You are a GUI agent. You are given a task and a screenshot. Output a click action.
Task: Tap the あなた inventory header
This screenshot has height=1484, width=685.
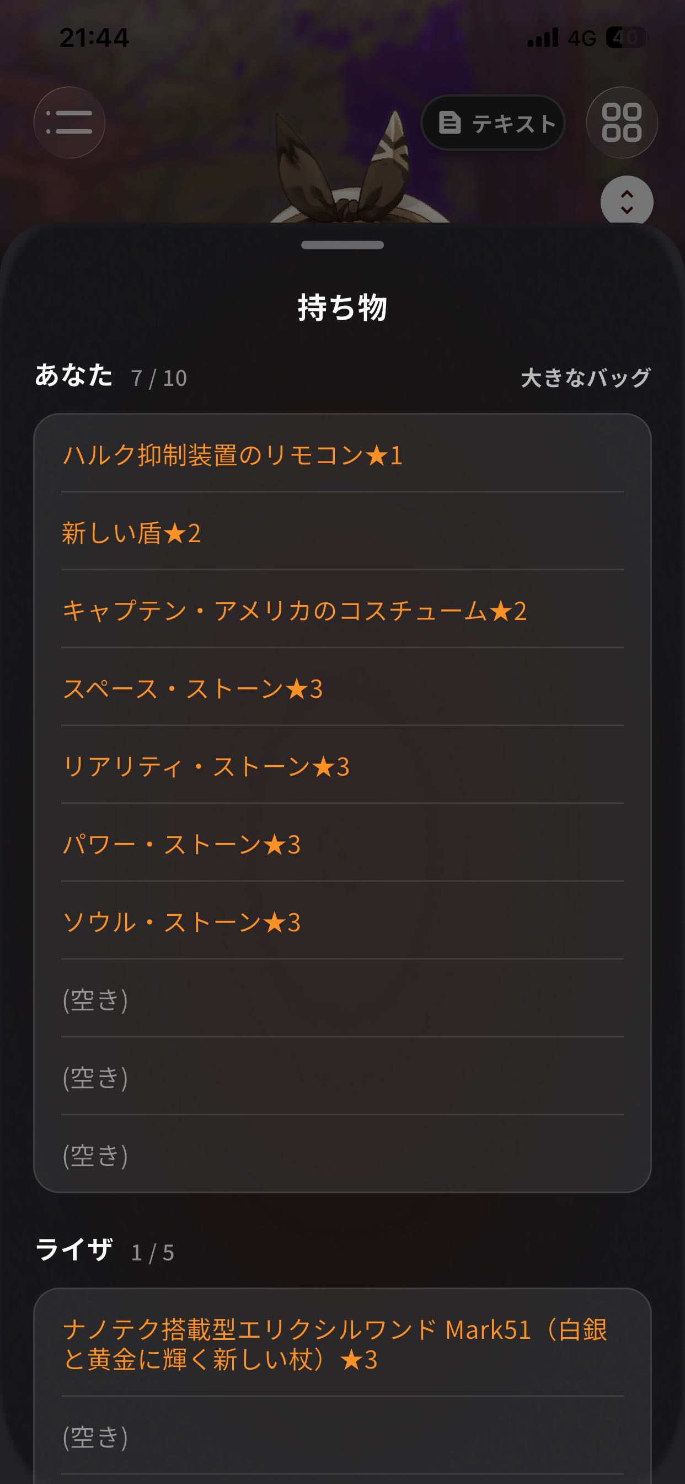pos(74,375)
